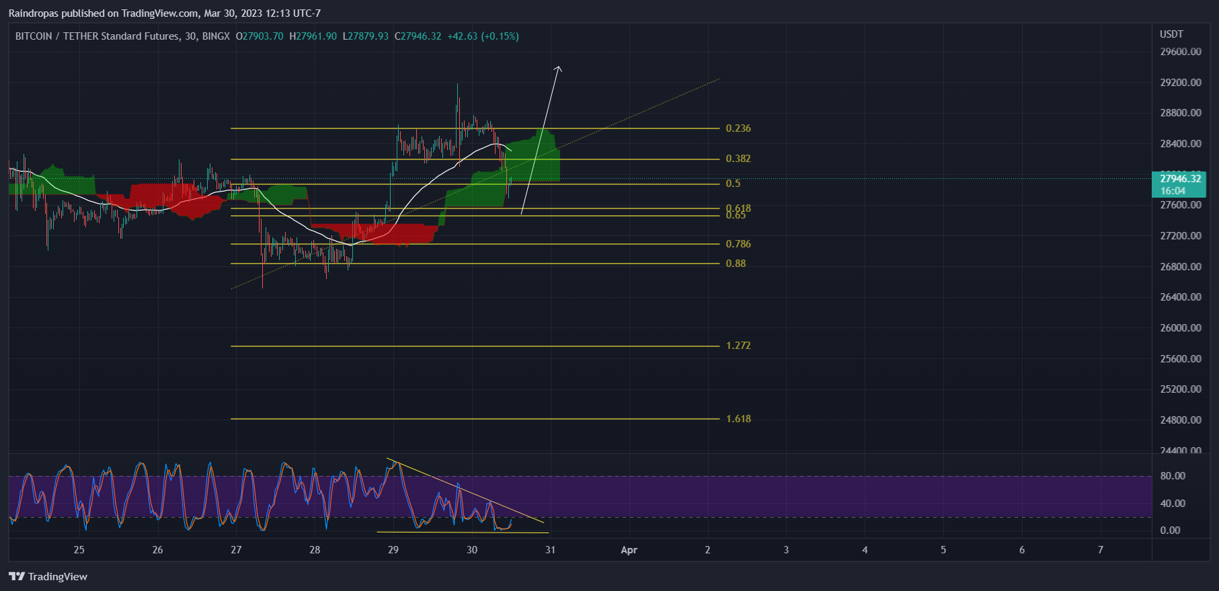1219x591 pixels.
Task: Click date 27 on the time axis
Action: [x=236, y=550]
